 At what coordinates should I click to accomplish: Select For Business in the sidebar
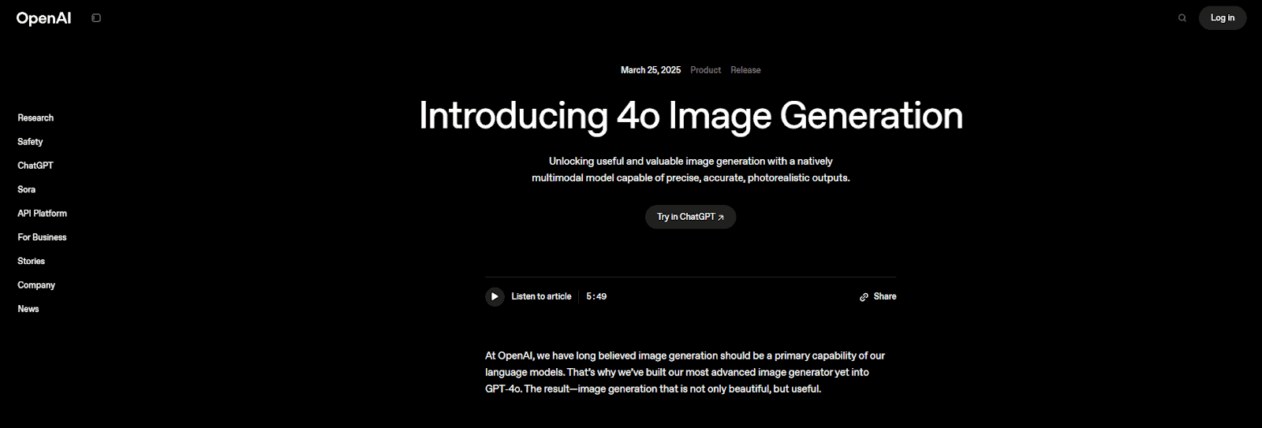click(42, 237)
